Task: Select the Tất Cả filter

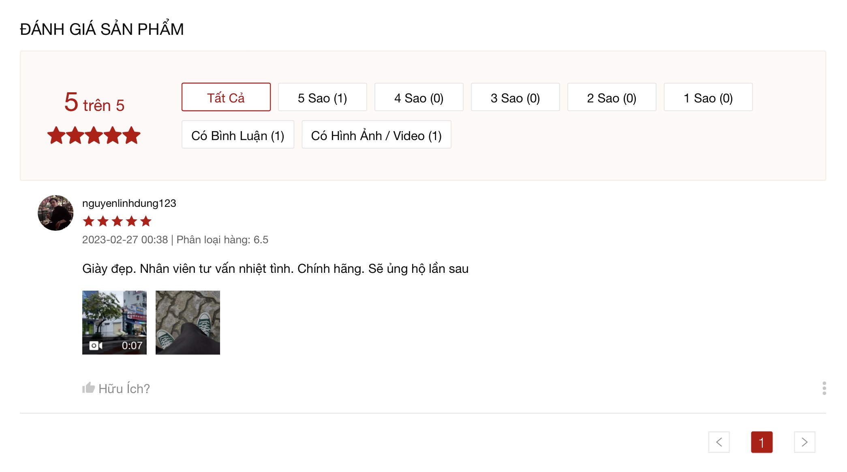Action: 226,97
